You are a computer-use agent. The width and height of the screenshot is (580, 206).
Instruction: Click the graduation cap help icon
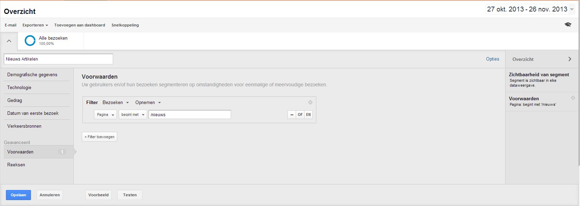click(568, 25)
